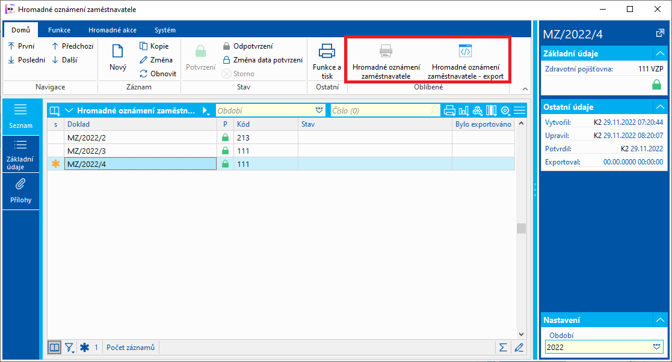672x362 pixels.
Task: Choose Změna data potvrzení
Action: 262,60
